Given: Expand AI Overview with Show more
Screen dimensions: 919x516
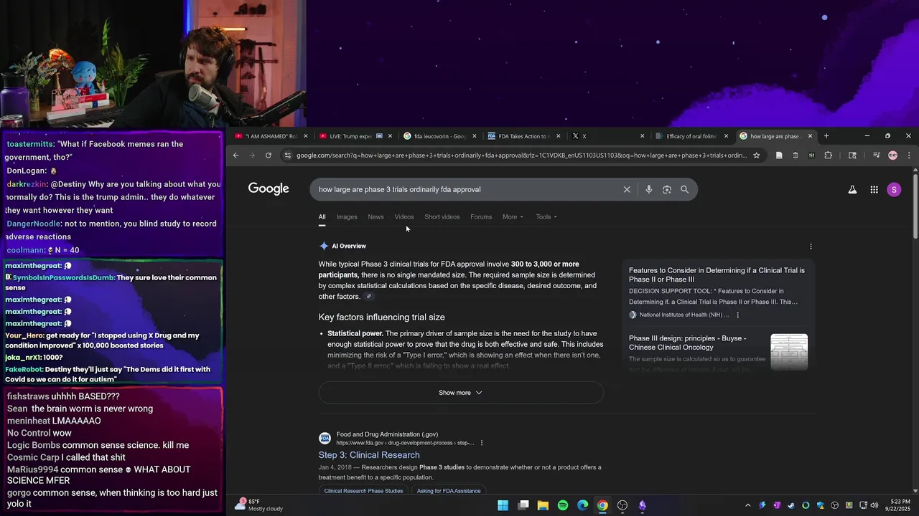Looking at the screenshot, I should click(x=461, y=393).
